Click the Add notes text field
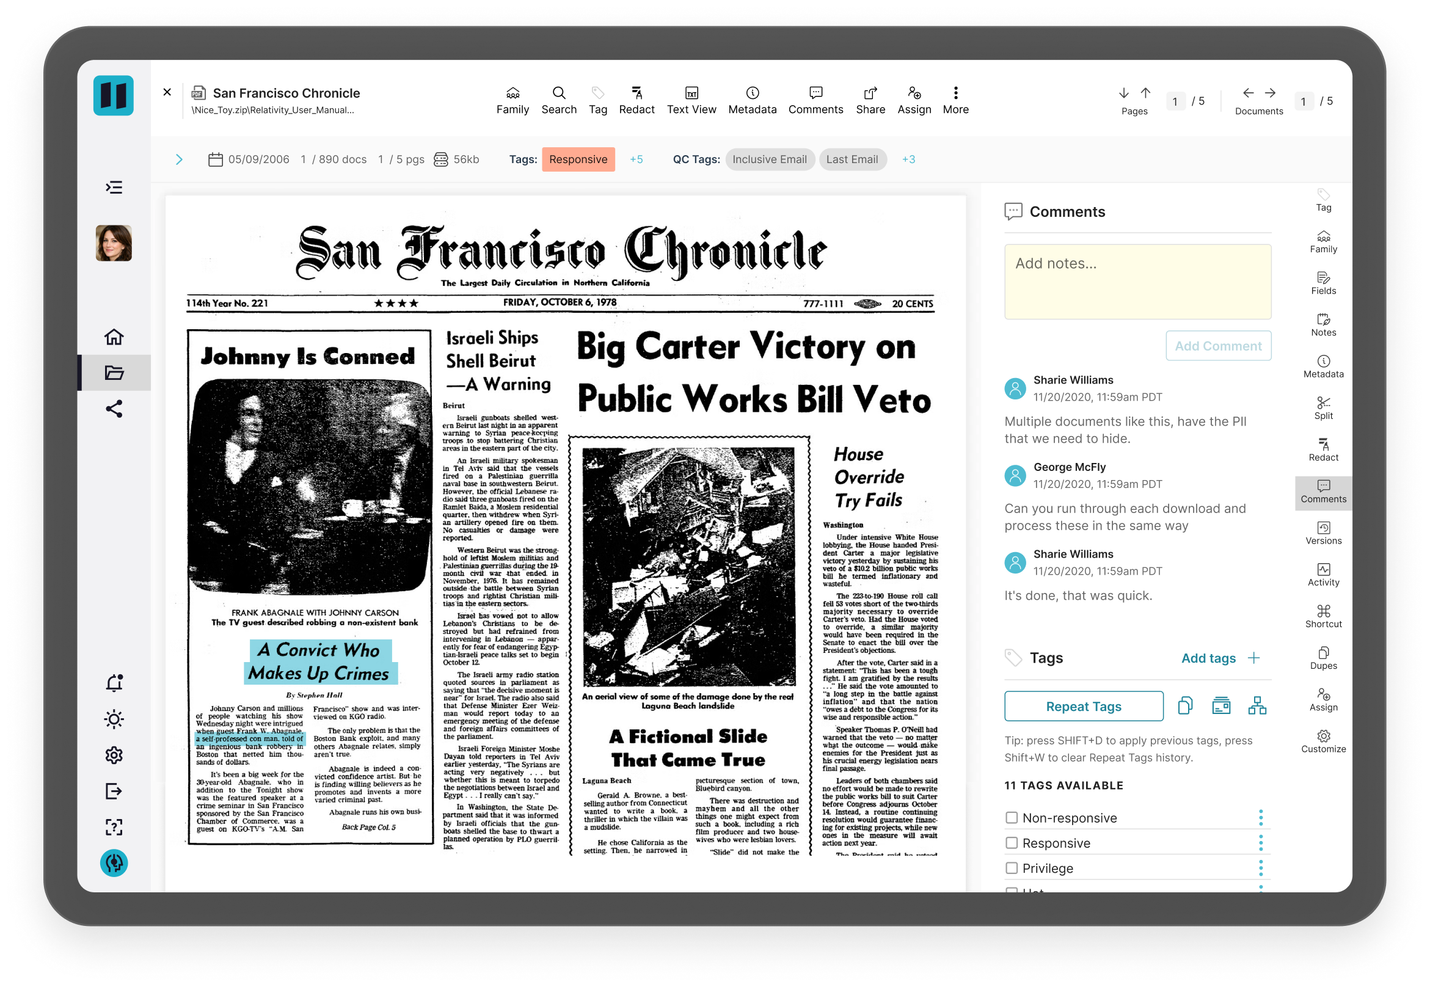The width and height of the screenshot is (1430, 987). coord(1137,282)
